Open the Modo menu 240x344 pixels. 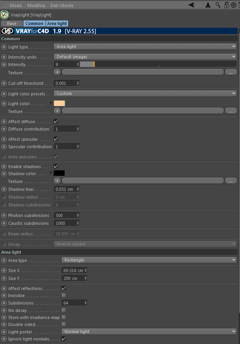16,5
